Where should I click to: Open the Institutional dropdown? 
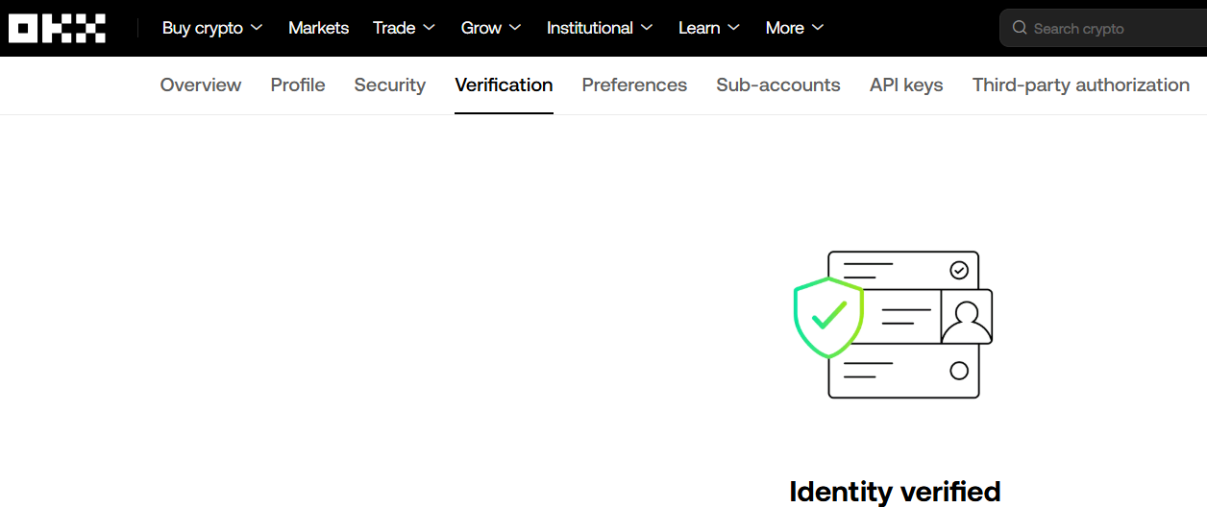pyautogui.click(x=600, y=28)
